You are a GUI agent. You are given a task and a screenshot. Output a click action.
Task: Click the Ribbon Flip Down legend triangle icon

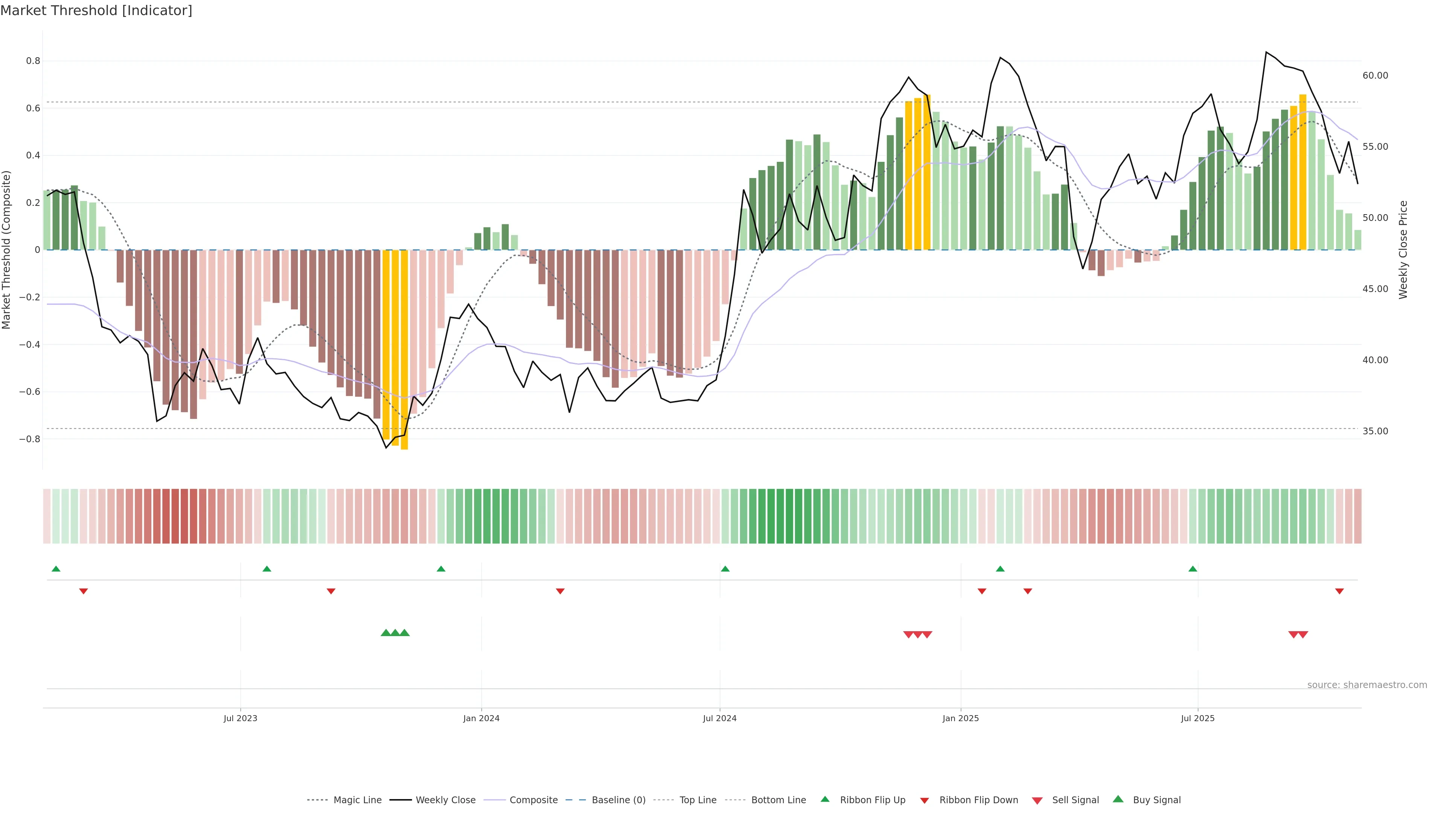point(924,800)
